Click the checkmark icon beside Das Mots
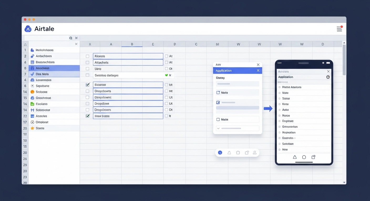Viewport: 370px width, 201px height. pos(32,74)
